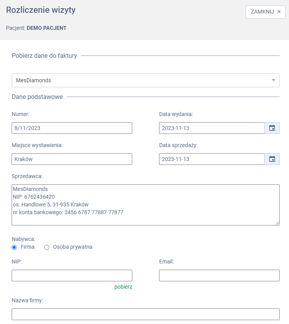Image resolution: width=289 pixels, height=324 pixels.
Task: Click the Nazwa firmy input field
Action: [145, 314]
